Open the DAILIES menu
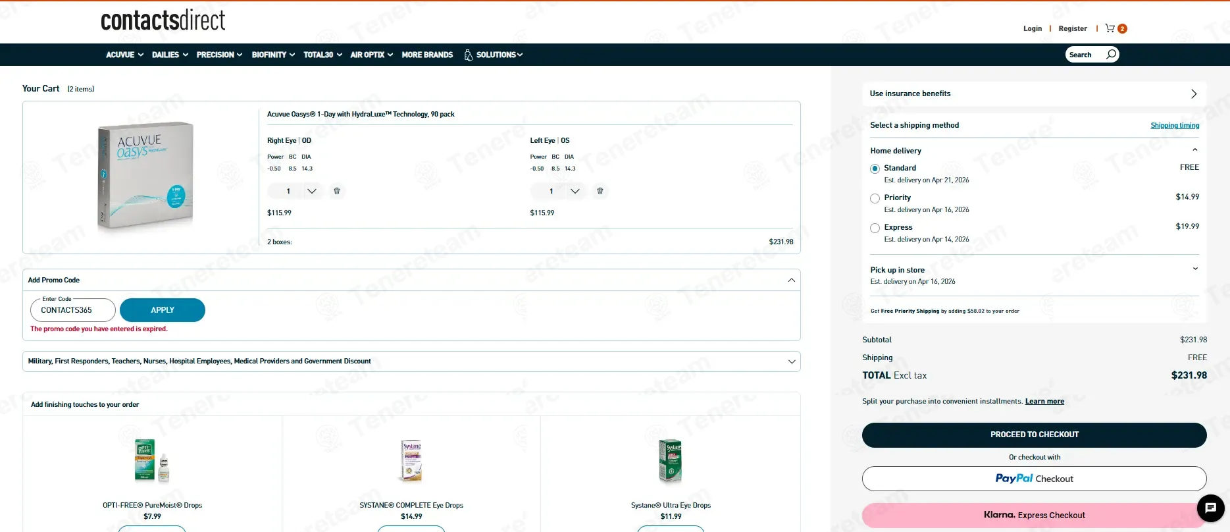Image resolution: width=1230 pixels, height=532 pixels. point(170,55)
